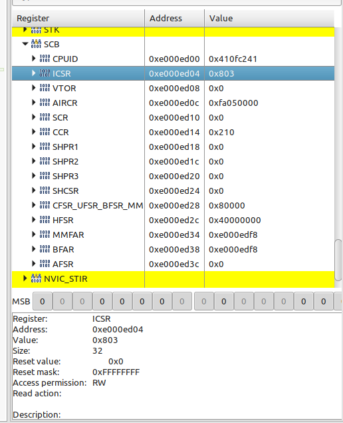Expand the CCR register fields
Image resolution: width=343 pixels, height=423 pixels.
[x=34, y=132]
